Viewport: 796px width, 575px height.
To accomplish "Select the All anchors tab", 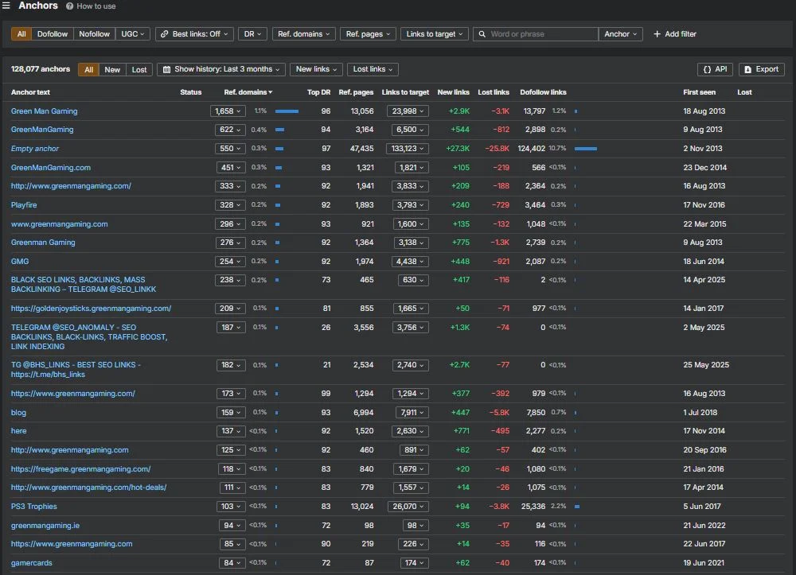I will click(x=88, y=69).
